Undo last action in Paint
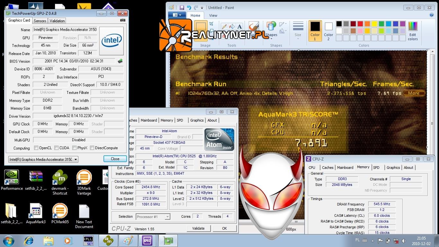This screenshot has height=247, width=439. click(x=189, y=8)
